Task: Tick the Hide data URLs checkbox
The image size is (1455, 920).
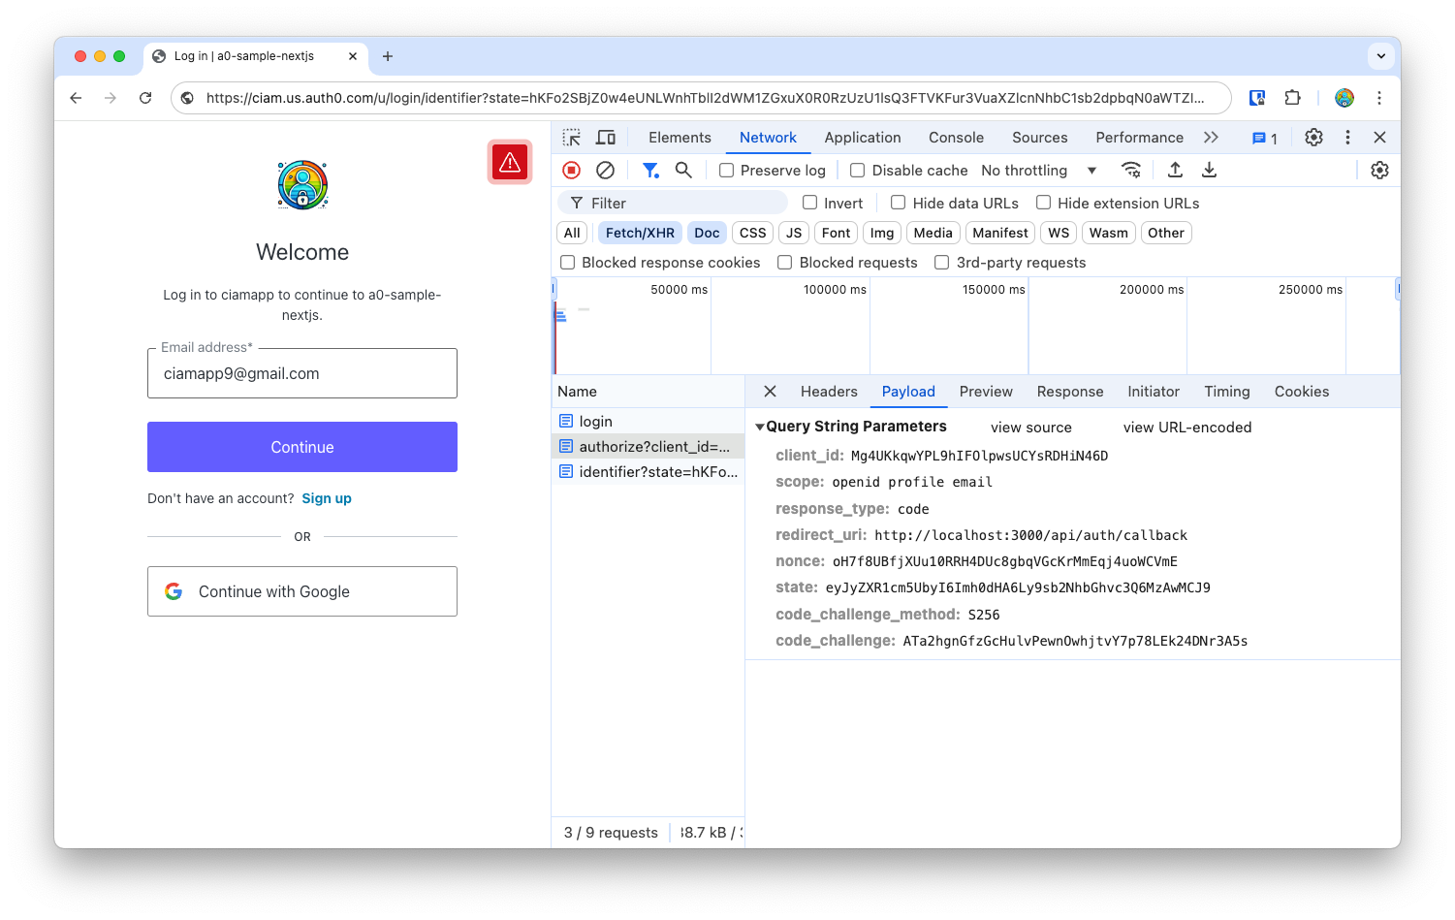Action: [x=899, y=204]
